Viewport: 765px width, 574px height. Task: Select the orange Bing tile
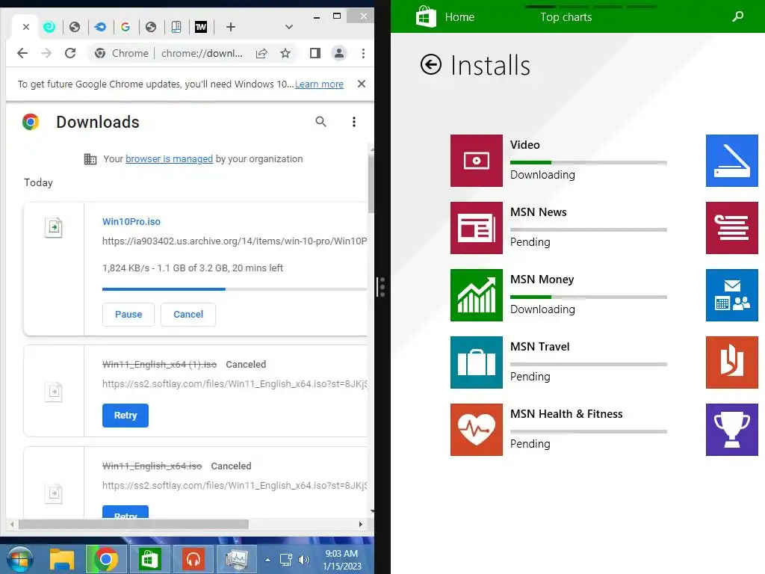tap(732, 362)
